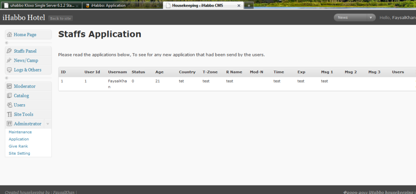Viewport: 416px width, 194px height.
Task: Click the Moderator icon in sidebar
Action: click(x=9, y=86)
